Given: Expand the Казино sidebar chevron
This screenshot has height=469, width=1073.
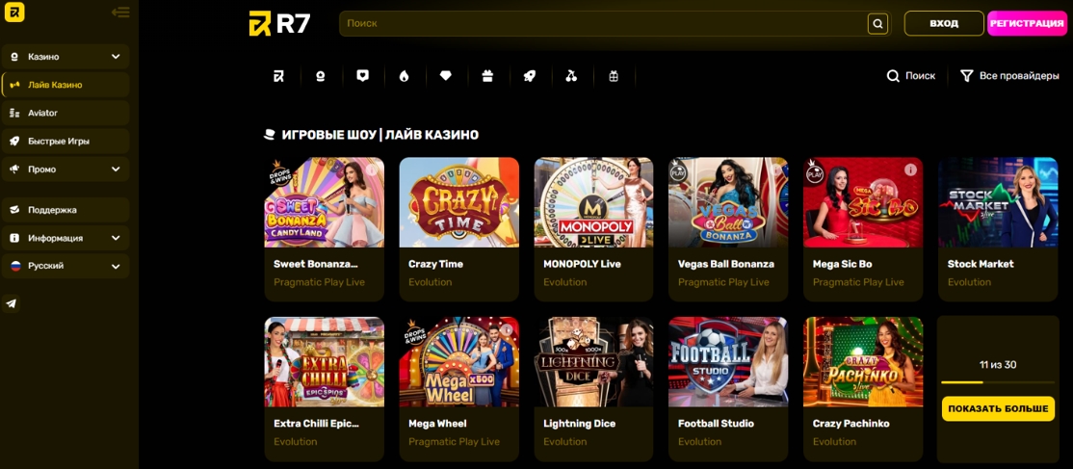Looking at the screenshot, I should coord(116,57).
